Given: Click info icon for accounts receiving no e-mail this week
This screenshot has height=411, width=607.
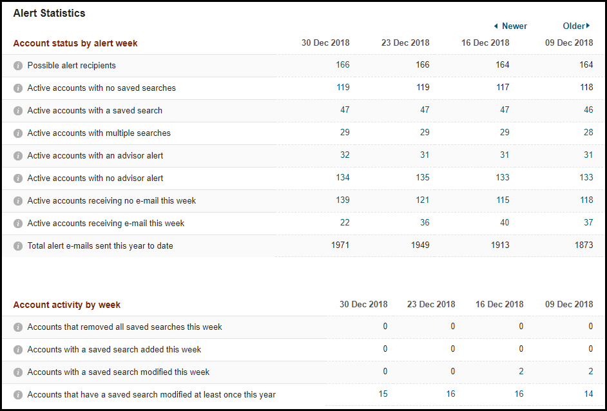Looking at the screenshot, I should (18, 201).
